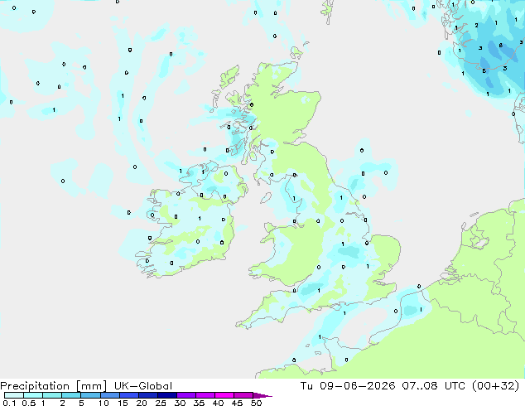Click the legend tick label "50"
The height and width of the screenshot is (406, 525).
point(256,403)
